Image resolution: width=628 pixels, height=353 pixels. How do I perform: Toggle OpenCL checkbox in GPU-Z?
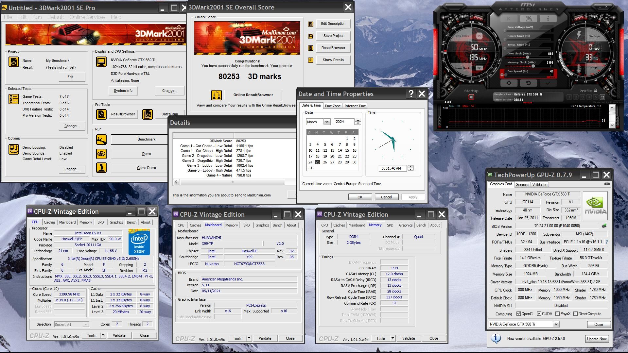tap(518, 314)
